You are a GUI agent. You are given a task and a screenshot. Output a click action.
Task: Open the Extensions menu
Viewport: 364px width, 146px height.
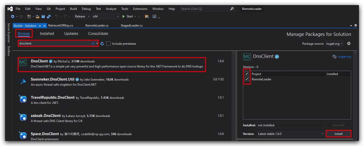coord(140,9)
